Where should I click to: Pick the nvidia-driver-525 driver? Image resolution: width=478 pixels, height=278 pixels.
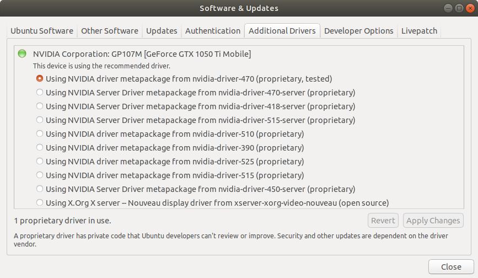[40, 162]
